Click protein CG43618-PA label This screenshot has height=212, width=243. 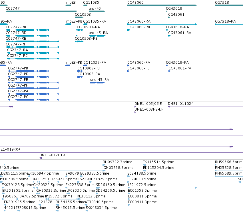pyautogui.click(x=177, y=63)
